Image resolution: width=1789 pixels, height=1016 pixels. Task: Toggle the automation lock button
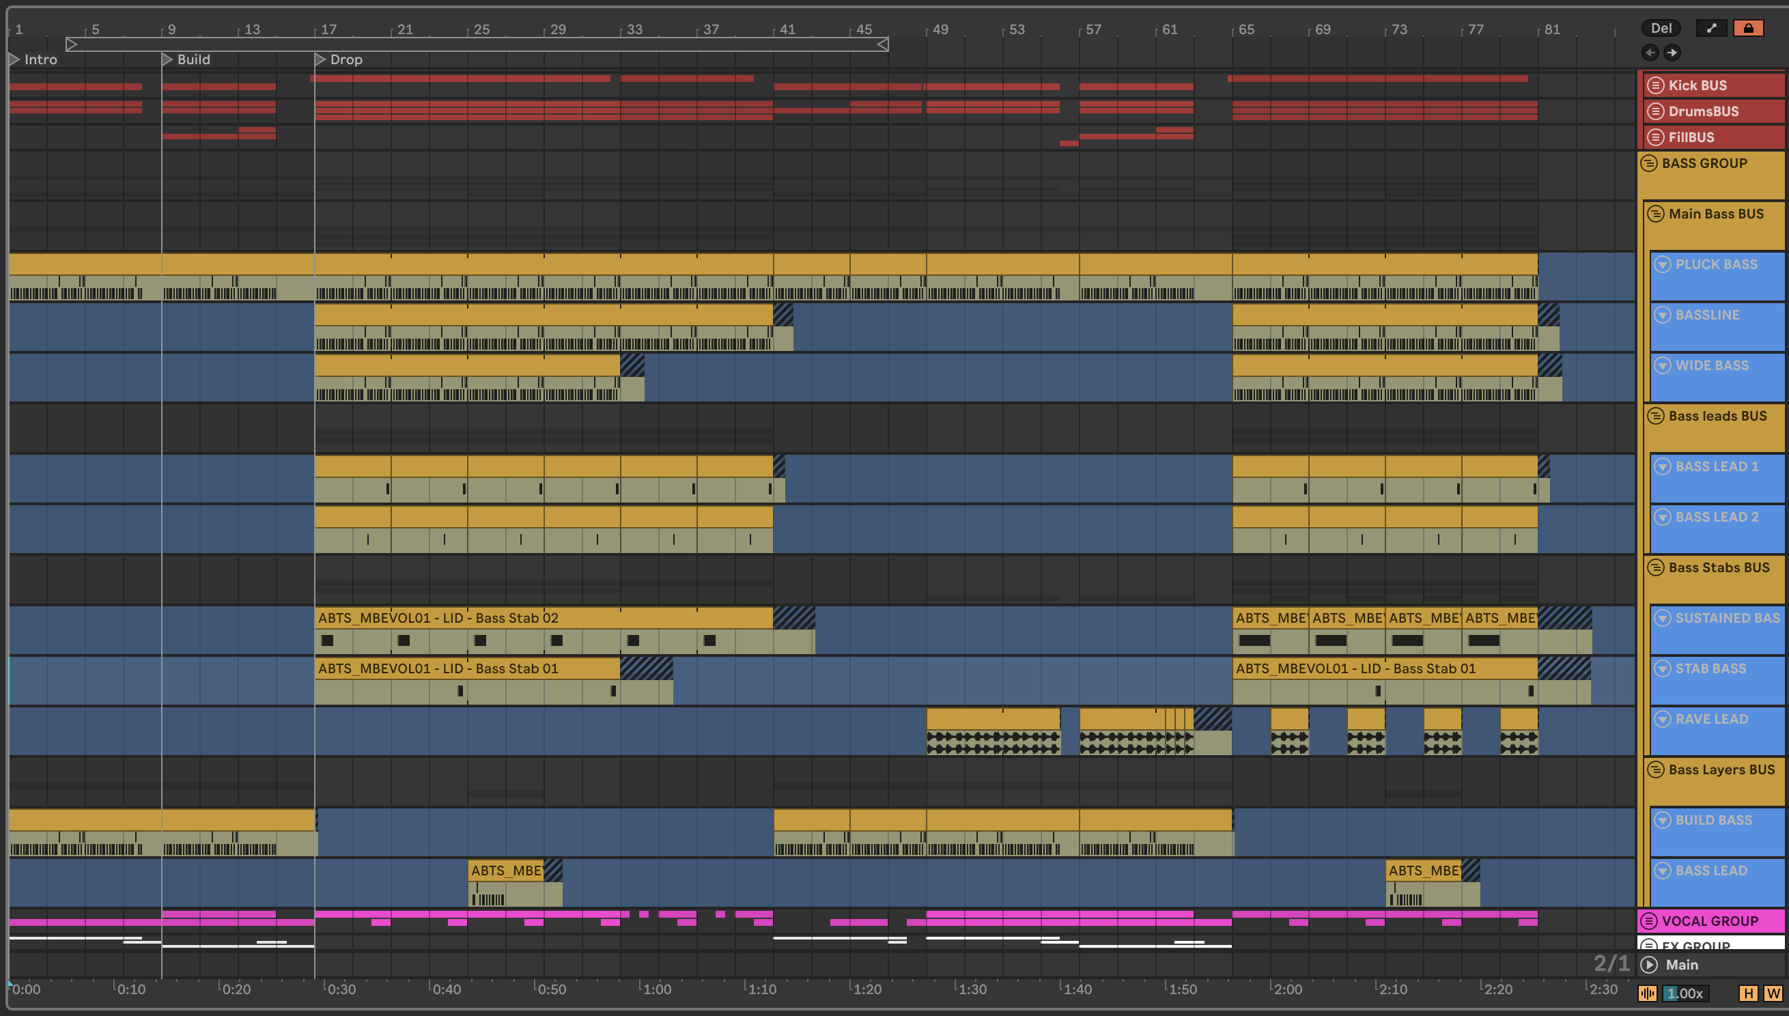click(1748, 28)
